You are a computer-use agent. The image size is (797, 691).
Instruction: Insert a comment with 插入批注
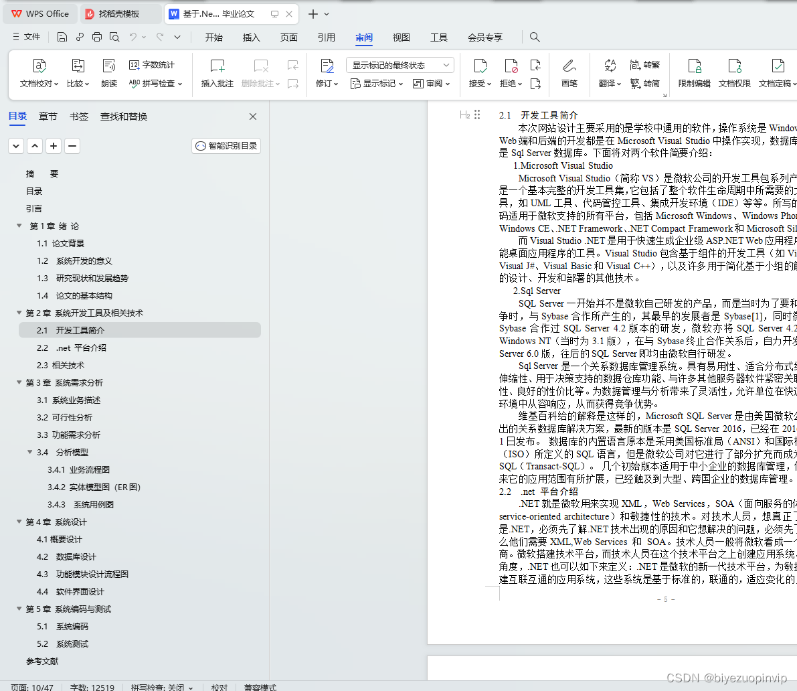click(x=217, y=74)
